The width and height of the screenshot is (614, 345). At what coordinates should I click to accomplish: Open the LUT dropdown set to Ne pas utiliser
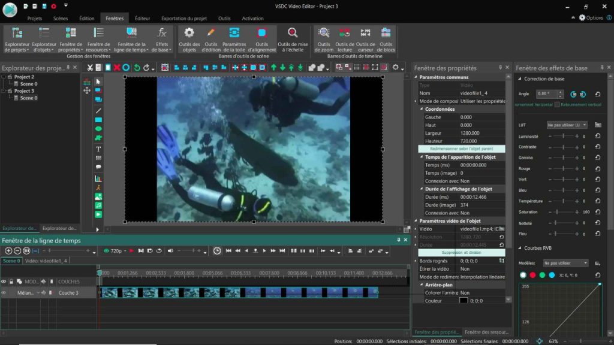(566, 125)
